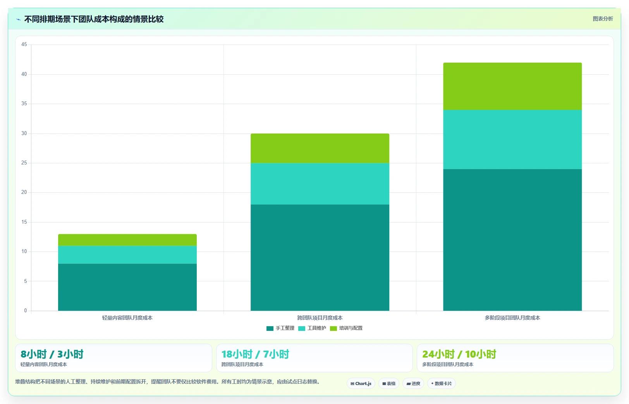Toggle the 手工整理 legend series
Image resolution: width=629 pixels, height=404 pixels.
pos(280,328)
